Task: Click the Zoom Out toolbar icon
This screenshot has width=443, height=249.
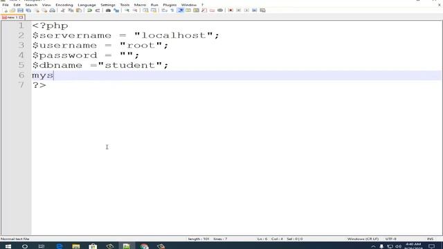Action: click(x=135, y=10)
